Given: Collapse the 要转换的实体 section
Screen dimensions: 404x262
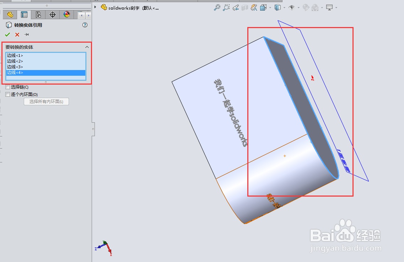Looking at the screenshot, I should coord(87,47).
